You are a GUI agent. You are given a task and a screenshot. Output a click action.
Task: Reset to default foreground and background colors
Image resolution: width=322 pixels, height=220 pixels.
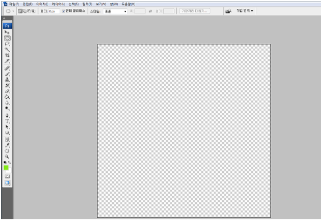tap(5, 162)
